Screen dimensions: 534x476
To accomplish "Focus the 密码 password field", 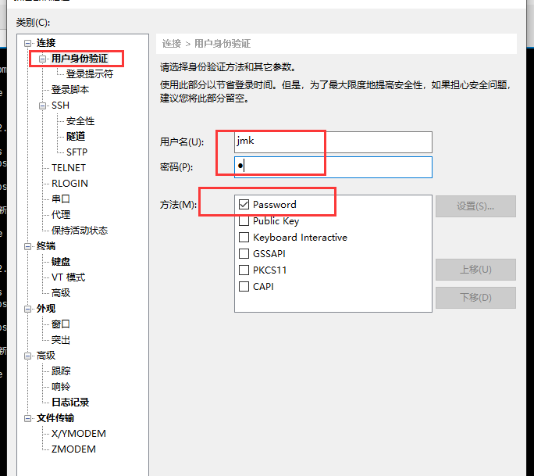I will [x=333, y=167].
